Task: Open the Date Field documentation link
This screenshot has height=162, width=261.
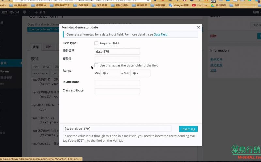Action: (x=161, y=34)
